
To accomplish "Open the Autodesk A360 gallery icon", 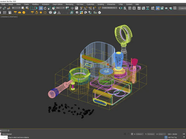I will tap(175, 8).
